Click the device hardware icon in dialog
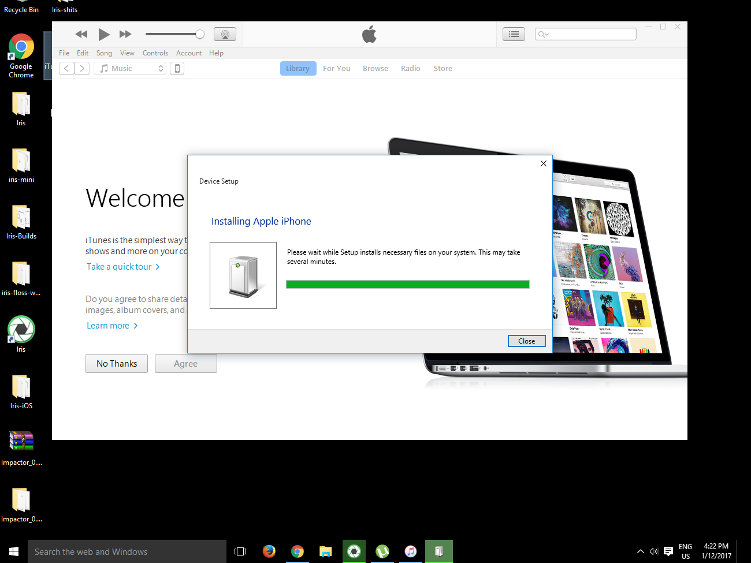The width and height of the screenshot is (751, 563). pyautogui.click(x=243, y=275)
